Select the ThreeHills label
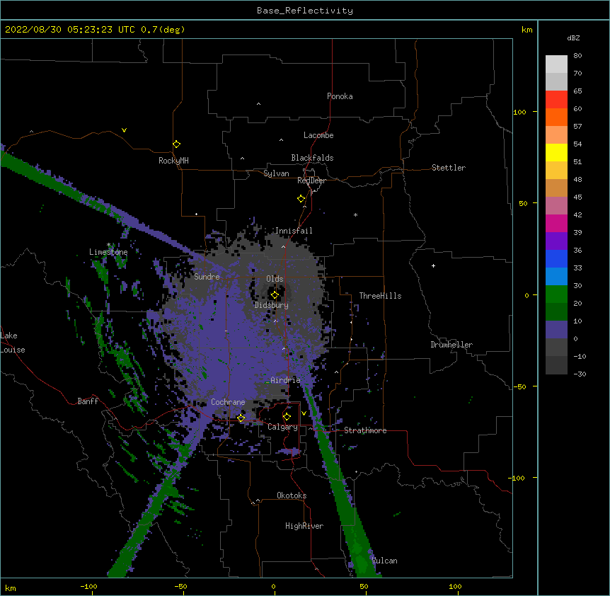 click(x=380, y=296)
